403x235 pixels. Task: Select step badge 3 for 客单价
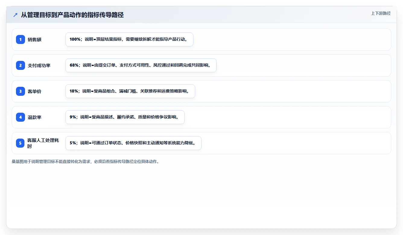coord(21,91)
